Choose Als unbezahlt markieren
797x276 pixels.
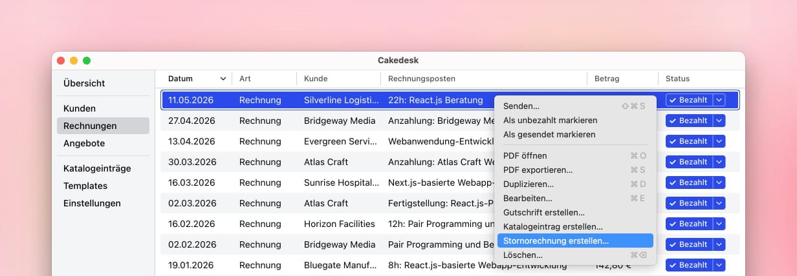pos(575,120)
